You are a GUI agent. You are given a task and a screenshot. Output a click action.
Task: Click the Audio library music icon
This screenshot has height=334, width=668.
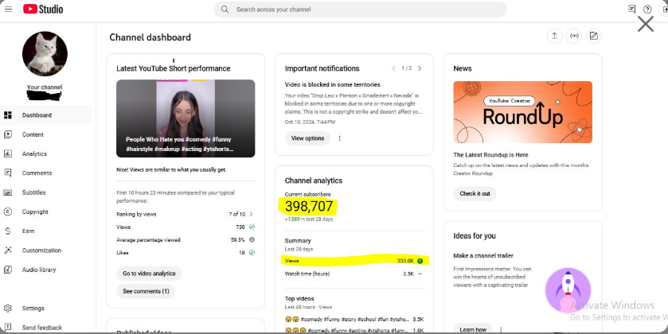tap(8, 270)
